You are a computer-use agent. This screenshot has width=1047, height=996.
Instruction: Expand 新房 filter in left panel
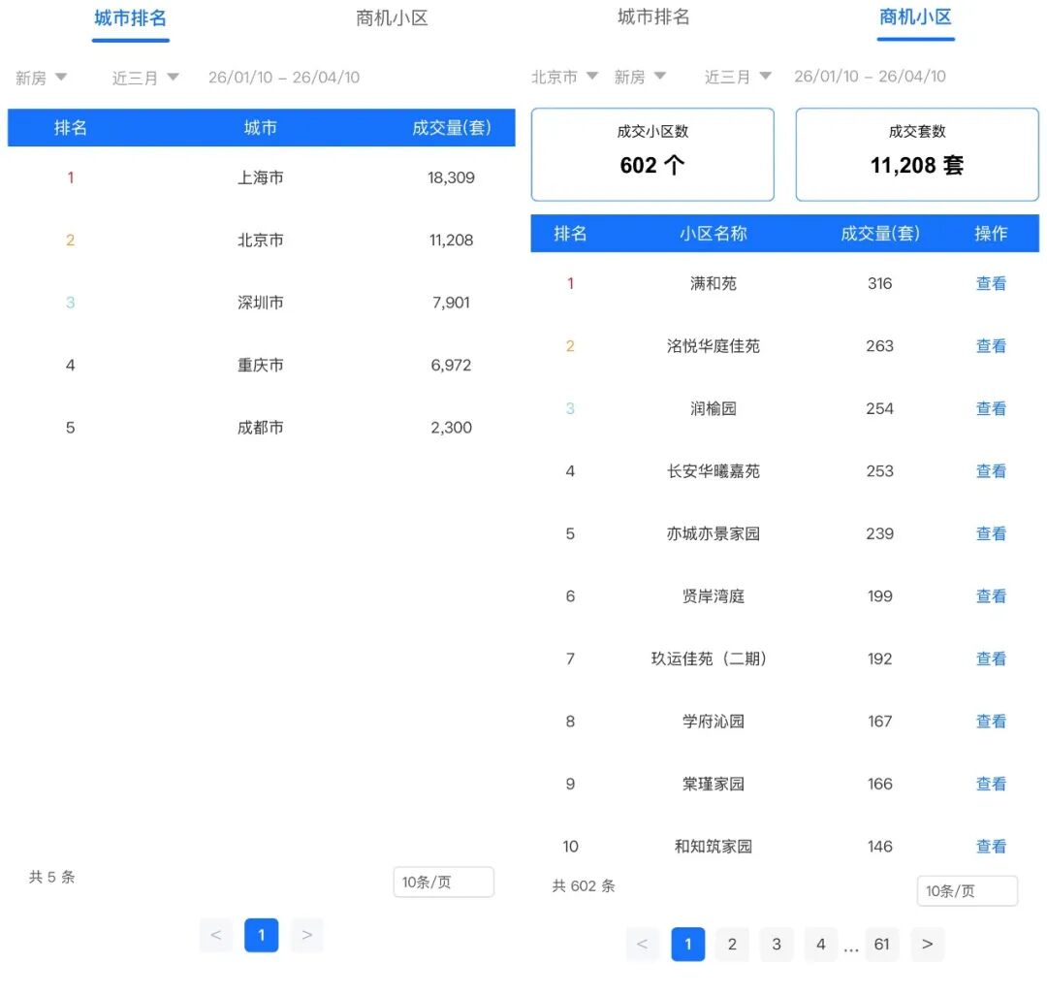pyautogui.click(x=41, y=78)
